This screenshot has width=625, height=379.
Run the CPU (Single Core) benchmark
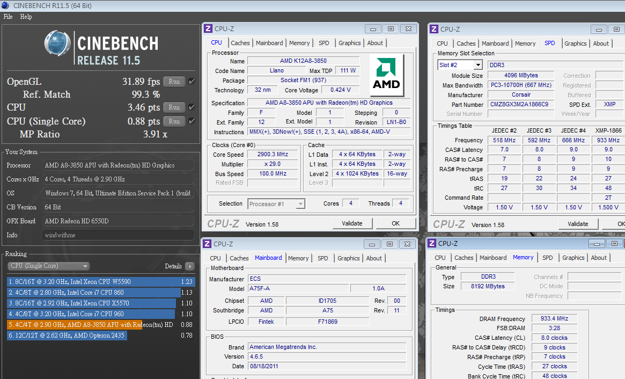[x=174, y=121]
